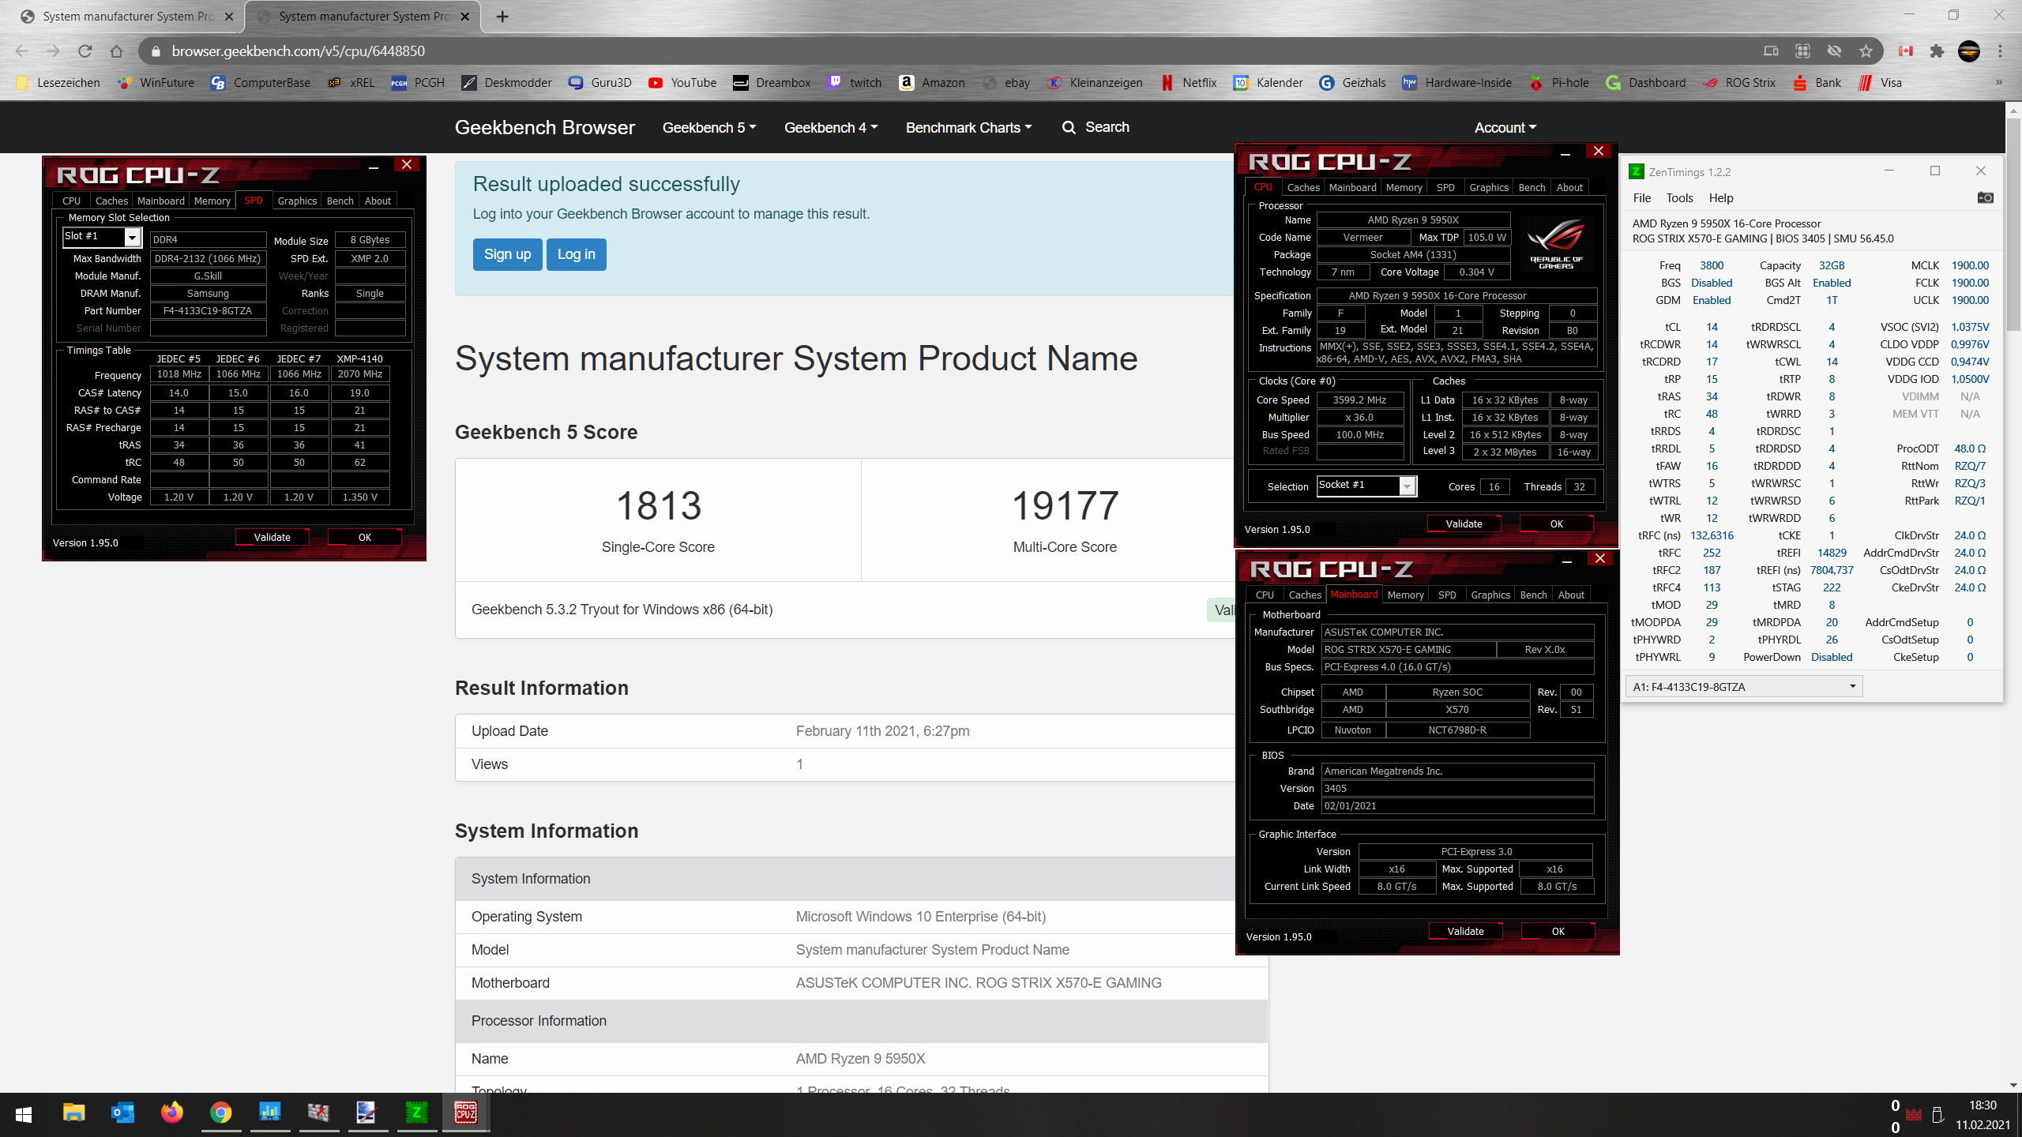Open the Socket #1 selection dropdown
Viewport: 2022px width, 1137px height.
(x=1366, y=486)
